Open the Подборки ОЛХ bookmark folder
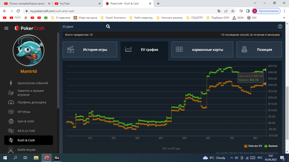The width and height of the screenshot is (289, 162). (x=218, y=18)
